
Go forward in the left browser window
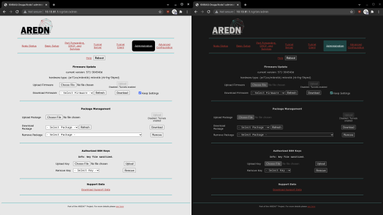(11, 12)
